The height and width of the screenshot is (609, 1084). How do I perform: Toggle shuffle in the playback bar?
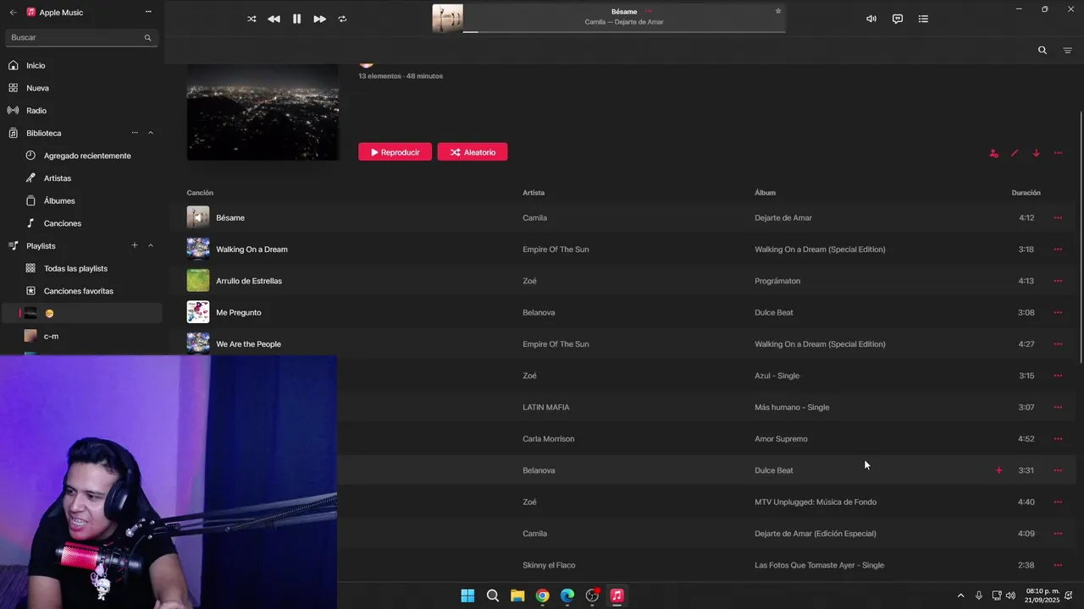point(252,19)
